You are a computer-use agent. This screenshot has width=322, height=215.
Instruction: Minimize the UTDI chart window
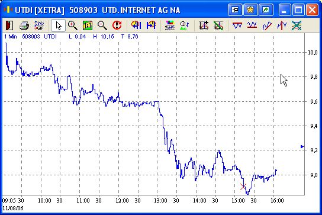(285, 9)
